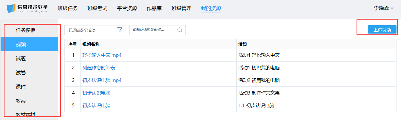This screenshot has height=120, width=401.
Task: Choose 课件 from the sidebar
Action: point(21,87)
